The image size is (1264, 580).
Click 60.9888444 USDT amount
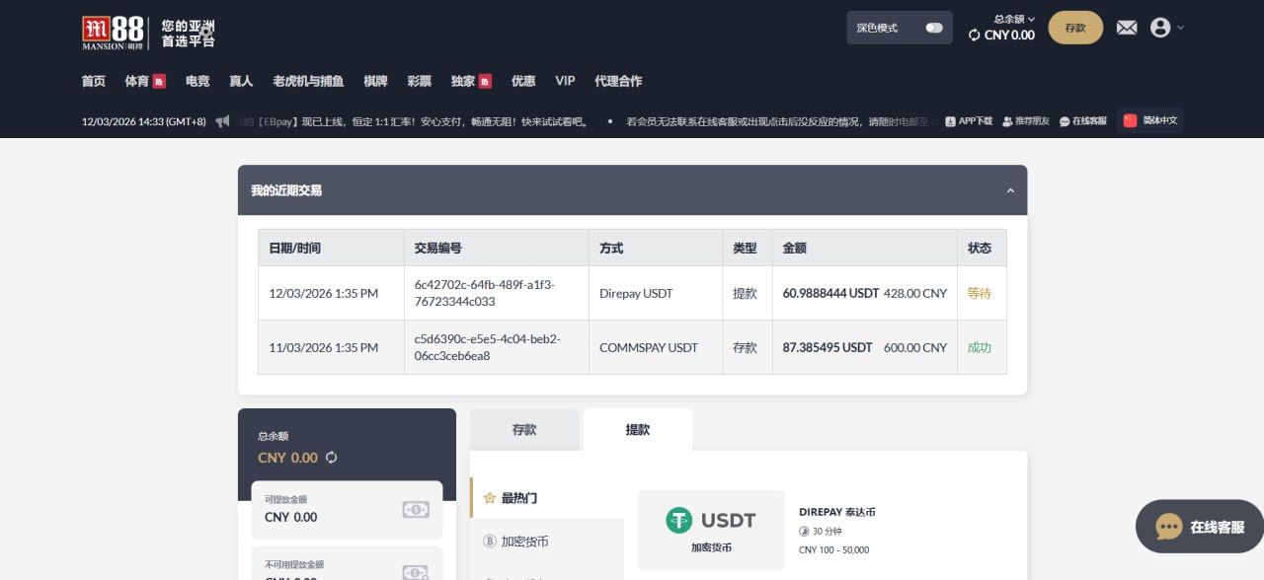tap(830, 293)
